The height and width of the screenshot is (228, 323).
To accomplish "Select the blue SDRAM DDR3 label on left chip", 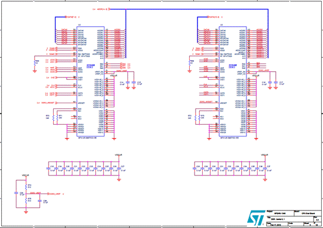I will pyautogui.click(x=89, y=66).
